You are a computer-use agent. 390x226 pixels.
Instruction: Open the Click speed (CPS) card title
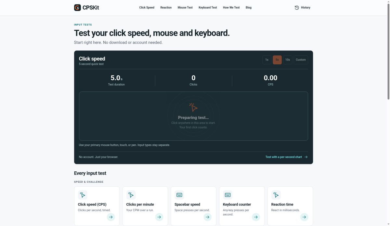tap(92, 205)
